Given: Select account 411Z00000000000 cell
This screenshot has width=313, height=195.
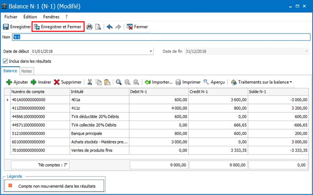Looking at the screenshot, I should pyautogui.click(x=40, y=108).
